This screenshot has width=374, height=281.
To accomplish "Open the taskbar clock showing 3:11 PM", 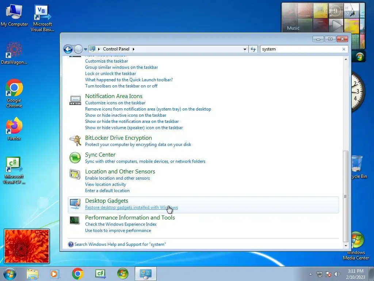I will click(x=355, y=274).
